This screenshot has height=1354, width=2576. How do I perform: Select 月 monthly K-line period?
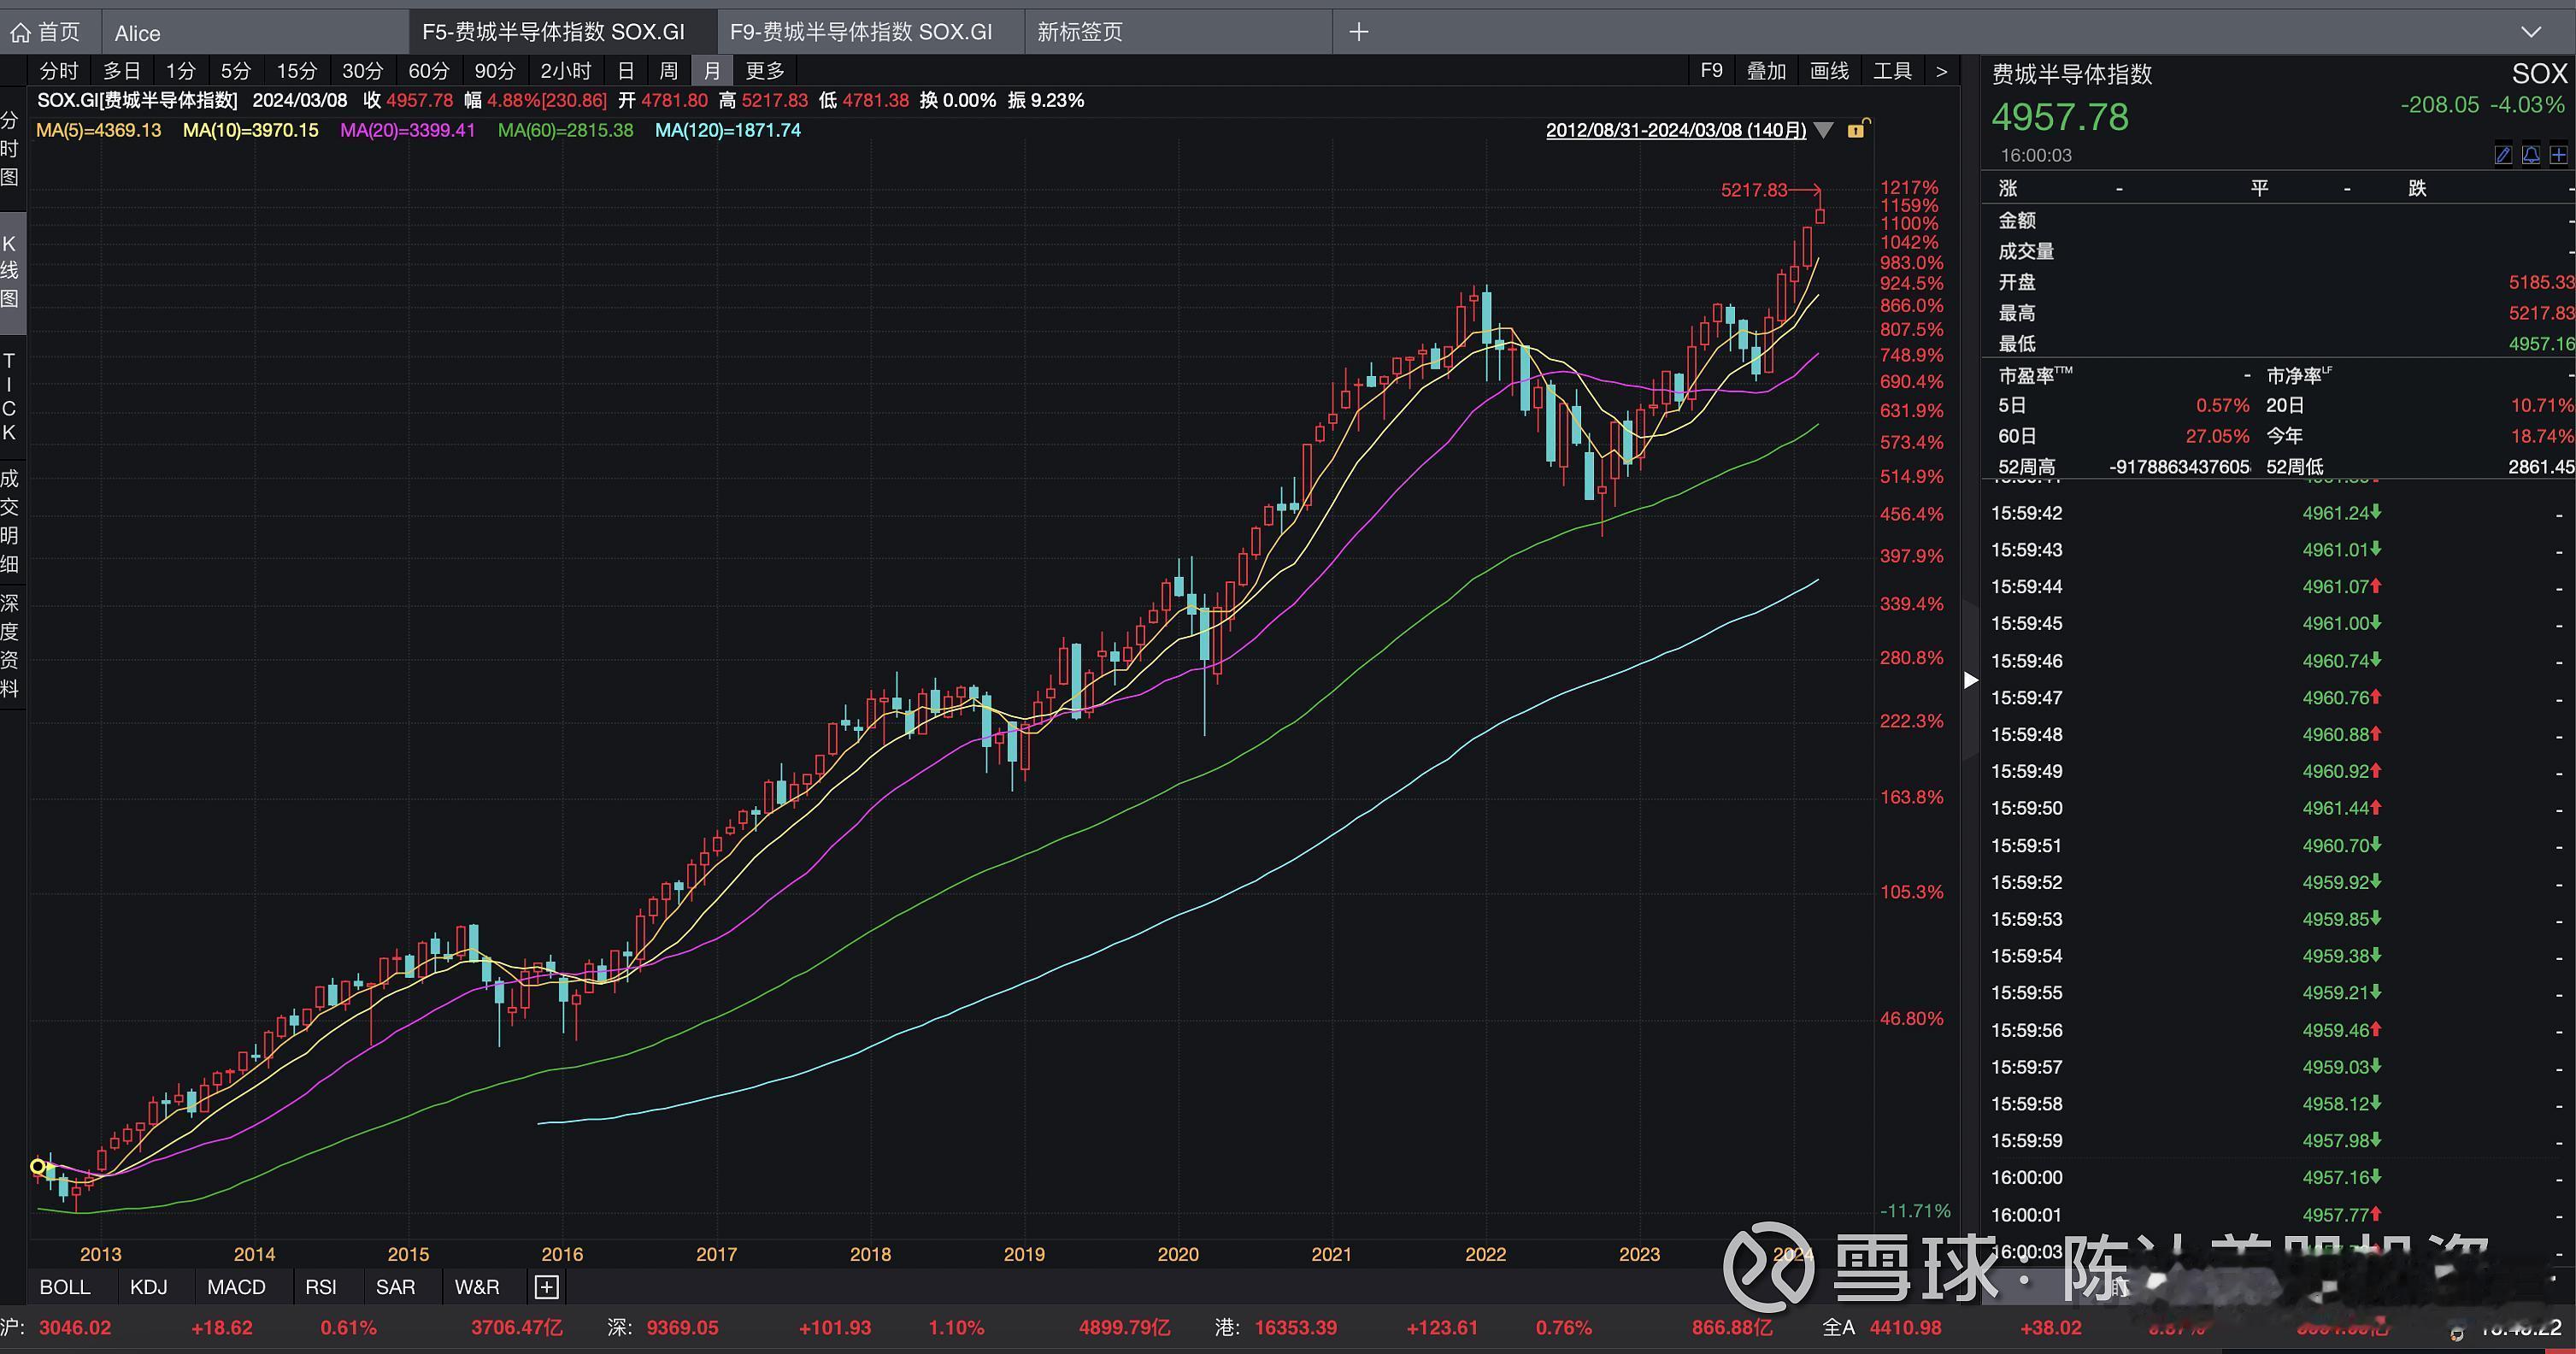712,71
